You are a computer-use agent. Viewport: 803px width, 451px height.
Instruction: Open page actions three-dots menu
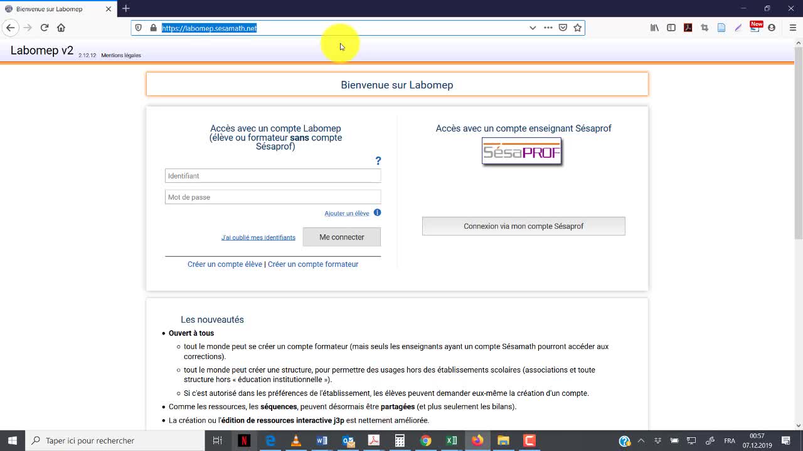pos(548,28)
